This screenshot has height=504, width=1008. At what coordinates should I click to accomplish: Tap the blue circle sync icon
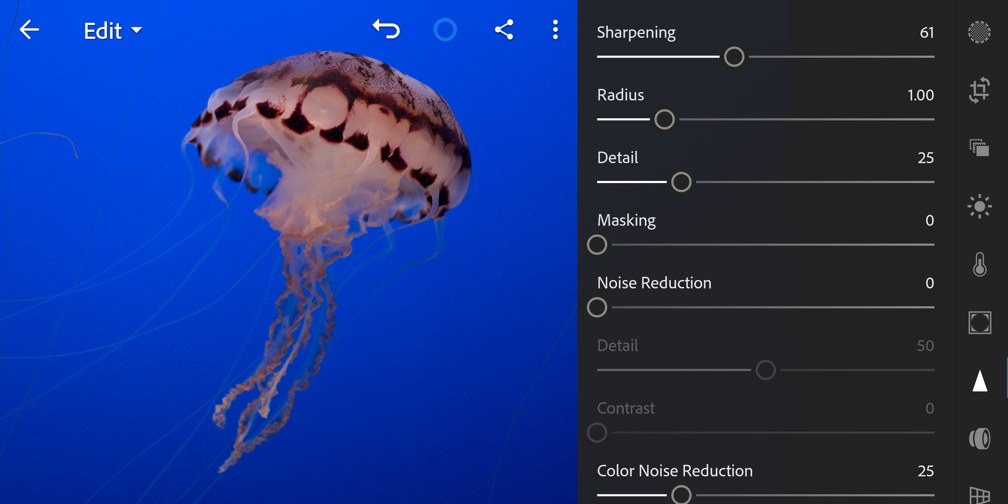click(x=445, y=30)
